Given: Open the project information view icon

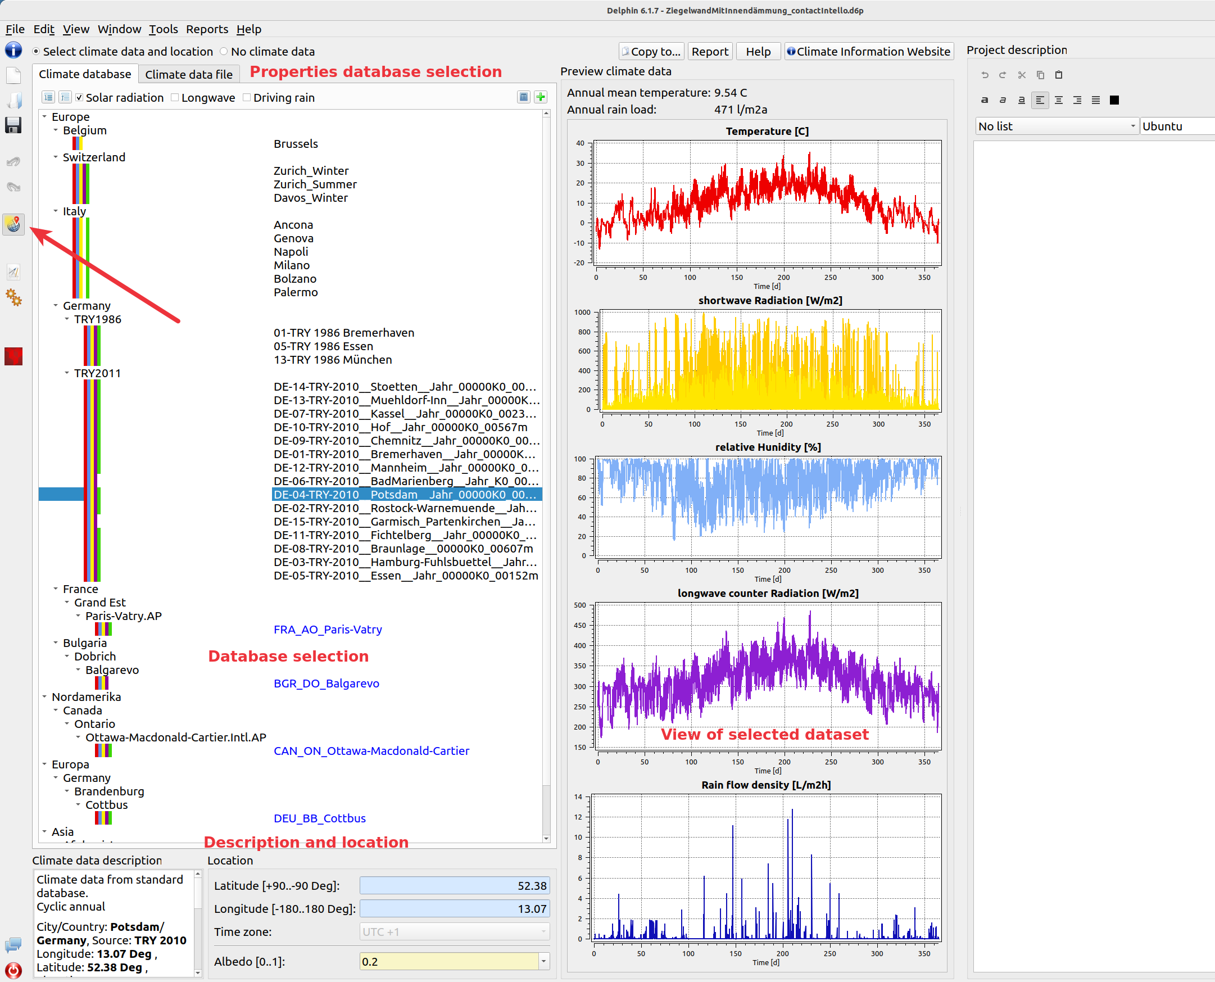Looking at the screenshot, I should 13,50.
